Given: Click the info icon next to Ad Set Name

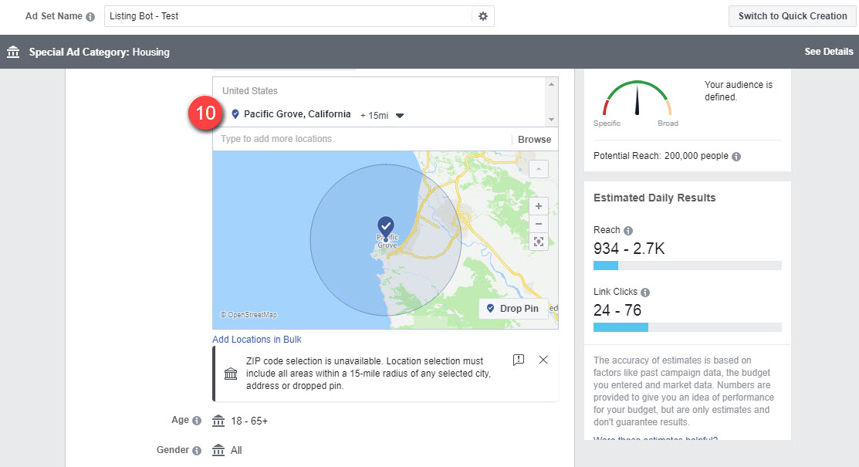Looking at the screenshot, I should (90, 16).
